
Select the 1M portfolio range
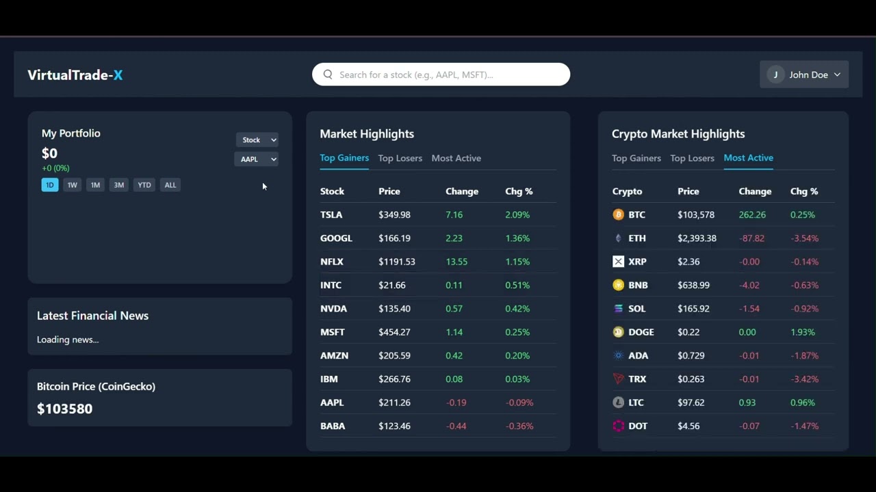click(x=95, y=185)
